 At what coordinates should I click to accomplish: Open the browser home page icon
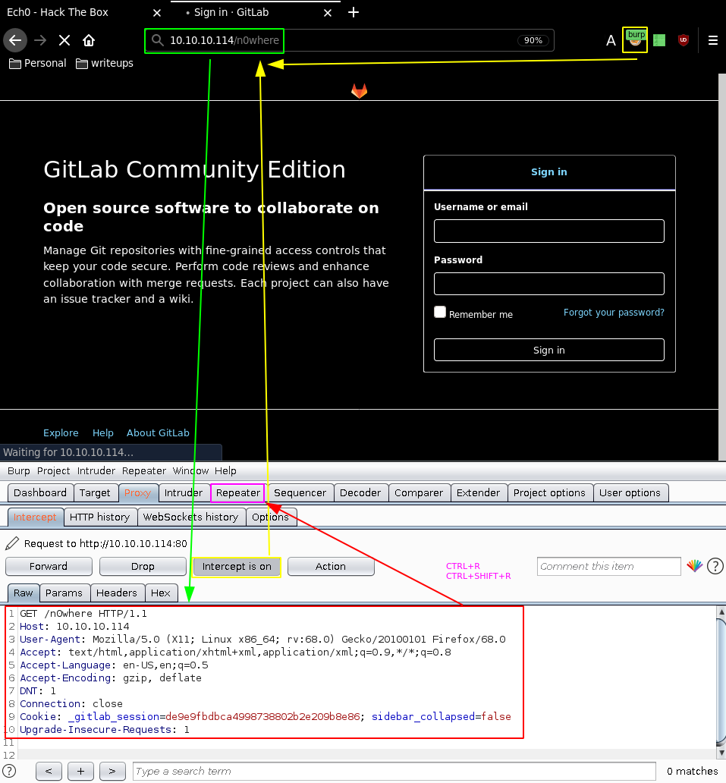pyautogui.click(x=89, y=40)
